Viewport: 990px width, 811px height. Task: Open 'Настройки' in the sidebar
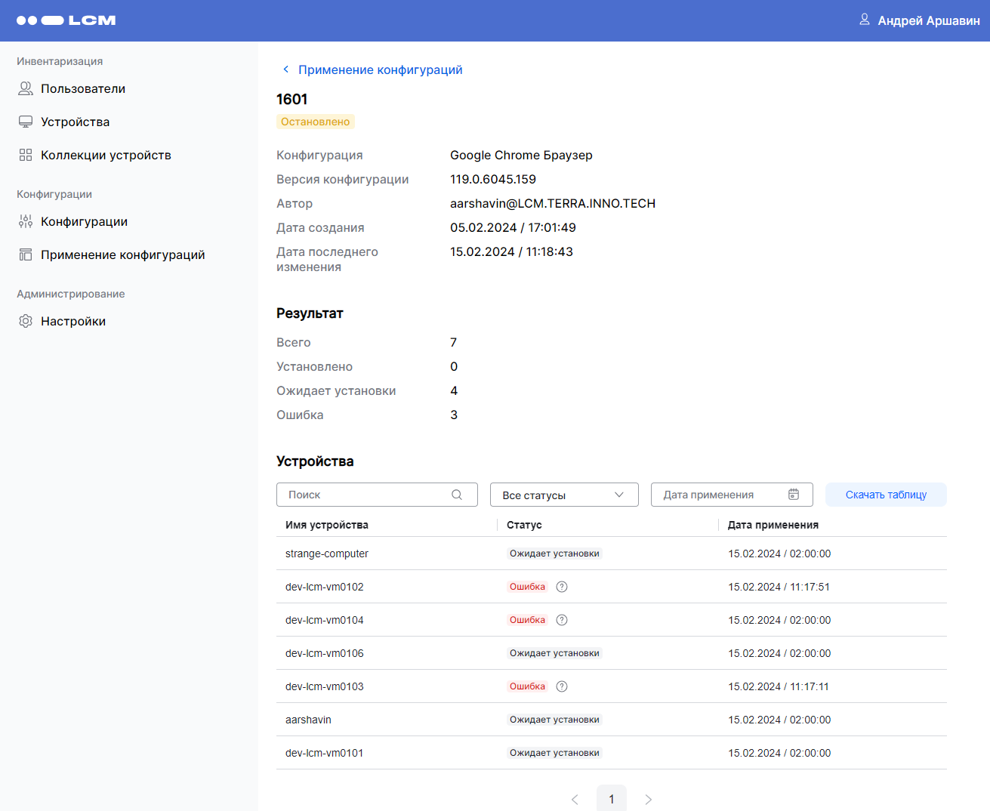pyautogui.click(x=73, y=322)
